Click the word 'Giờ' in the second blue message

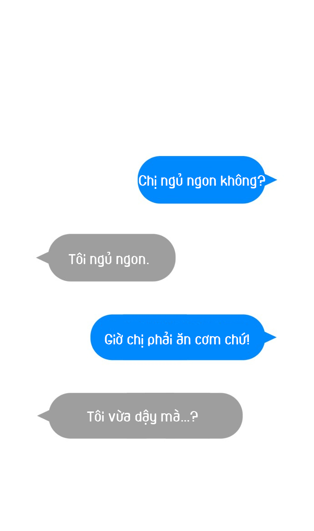coord(114,339)
